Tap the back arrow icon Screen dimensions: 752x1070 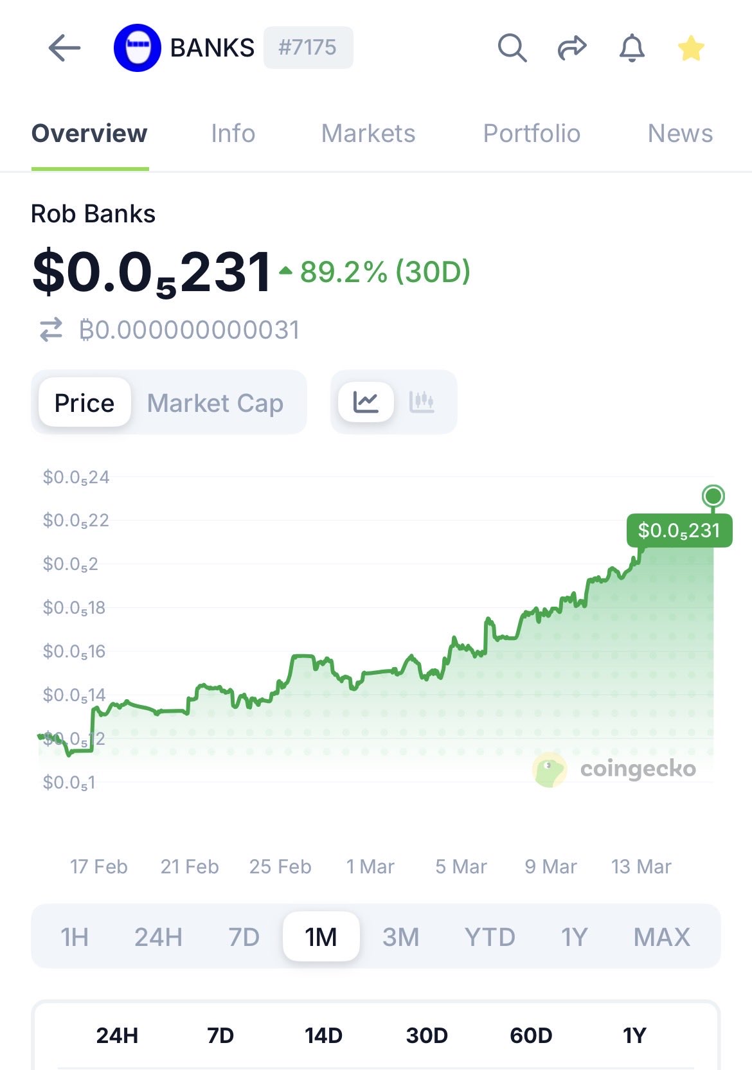coord(64,48)
